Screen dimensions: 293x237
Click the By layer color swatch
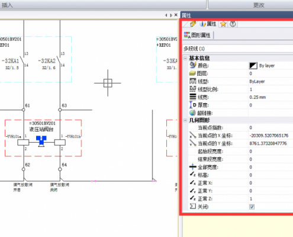[253, 66]
